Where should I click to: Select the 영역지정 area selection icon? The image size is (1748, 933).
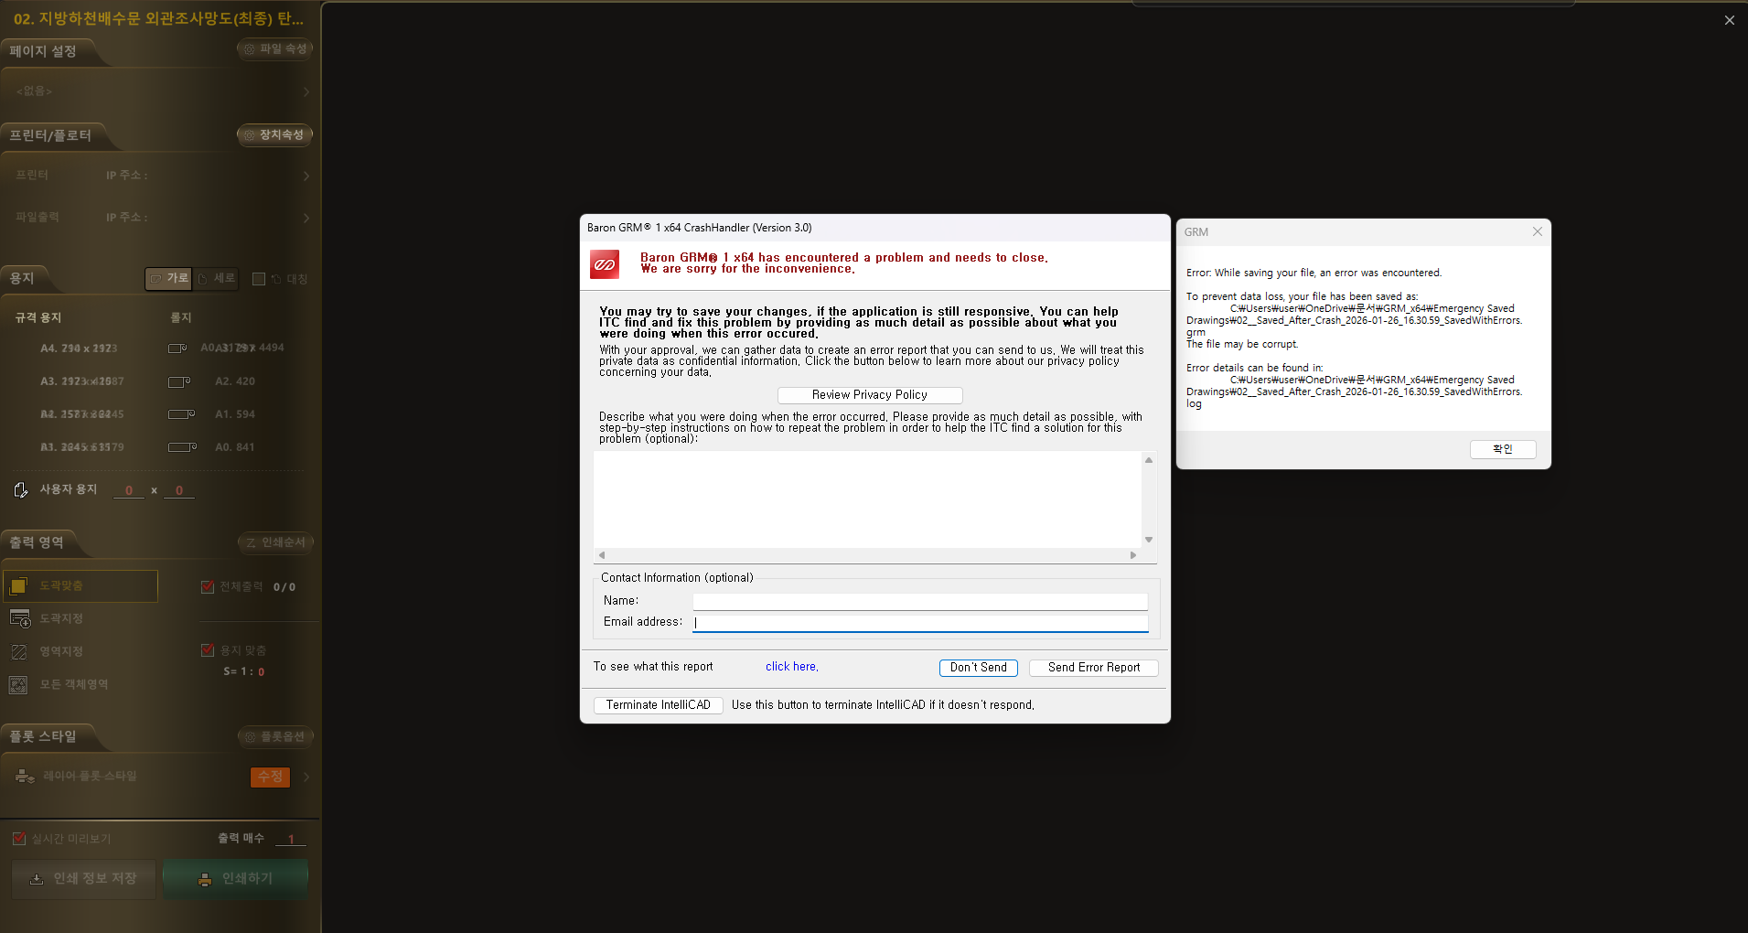pyautogui.click(x=19, y=652)
